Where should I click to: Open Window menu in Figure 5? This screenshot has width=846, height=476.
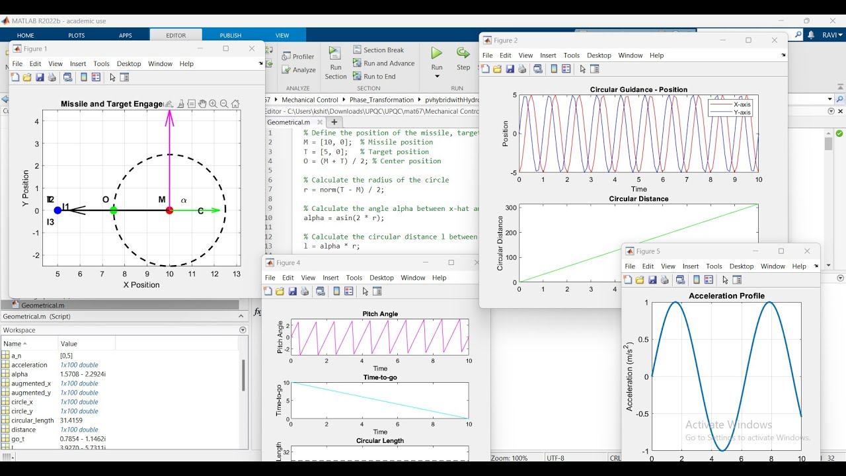[x=773, y=266]
